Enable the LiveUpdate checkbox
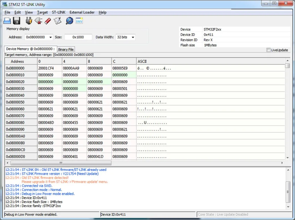This screenshot has height=220, width=295. [268, 50]
